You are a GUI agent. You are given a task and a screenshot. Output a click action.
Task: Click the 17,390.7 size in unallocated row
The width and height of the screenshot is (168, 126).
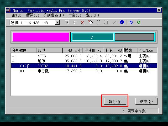[x=73, y=71]
